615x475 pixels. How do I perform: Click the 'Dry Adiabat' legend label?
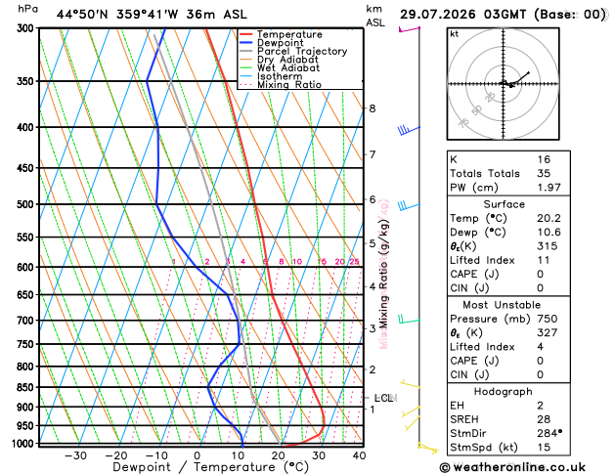pos(287,60)
